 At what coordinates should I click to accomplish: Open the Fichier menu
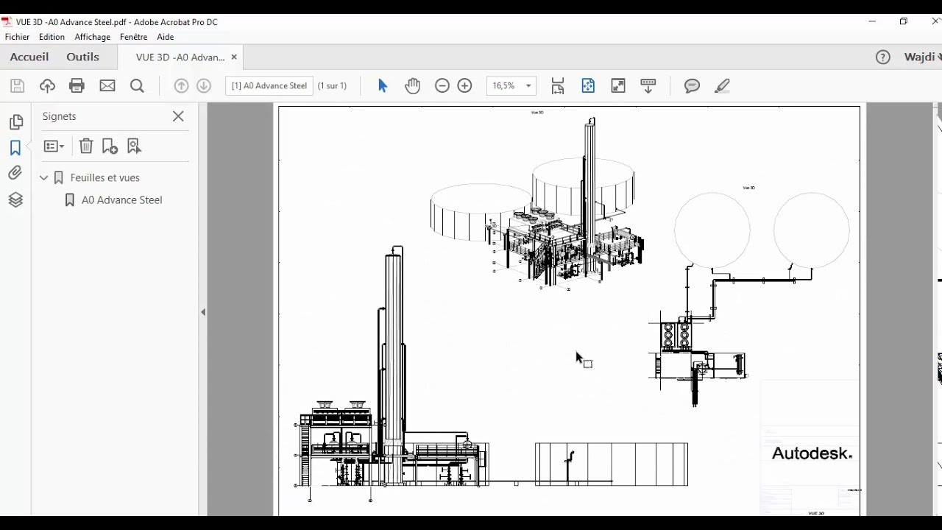[17, 37]
